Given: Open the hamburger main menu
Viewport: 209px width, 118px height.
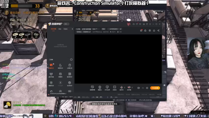Looking at the screenshot, I should click(x=150, y=24).
